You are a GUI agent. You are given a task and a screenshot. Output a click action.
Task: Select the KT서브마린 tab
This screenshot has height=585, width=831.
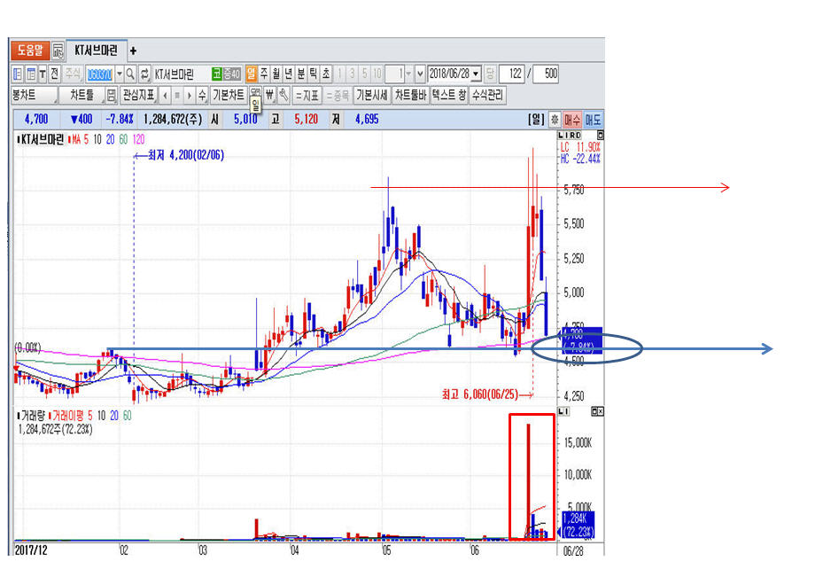pos(97,51)
